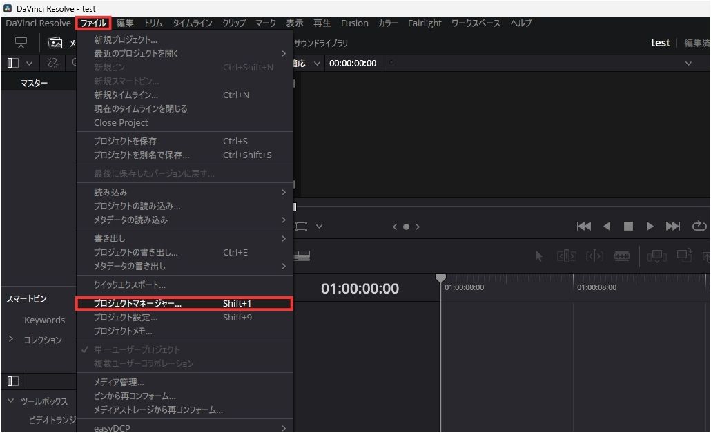The height and width of the screenshot is (433, 711).
Task: Jump to last frame with skip-forward icon
Action: pos(673,226)
